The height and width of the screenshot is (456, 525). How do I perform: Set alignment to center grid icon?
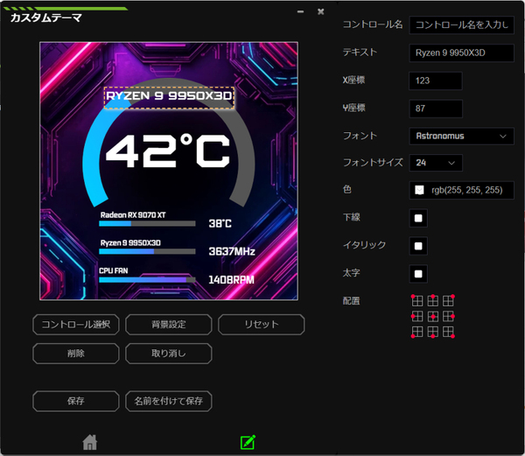click(432, 316)
